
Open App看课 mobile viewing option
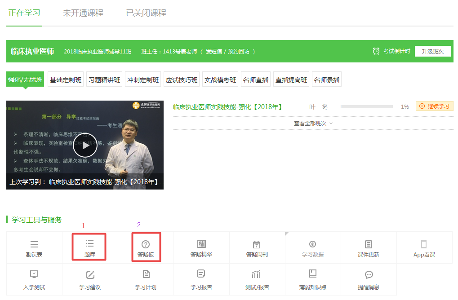(x=424, y=247)
